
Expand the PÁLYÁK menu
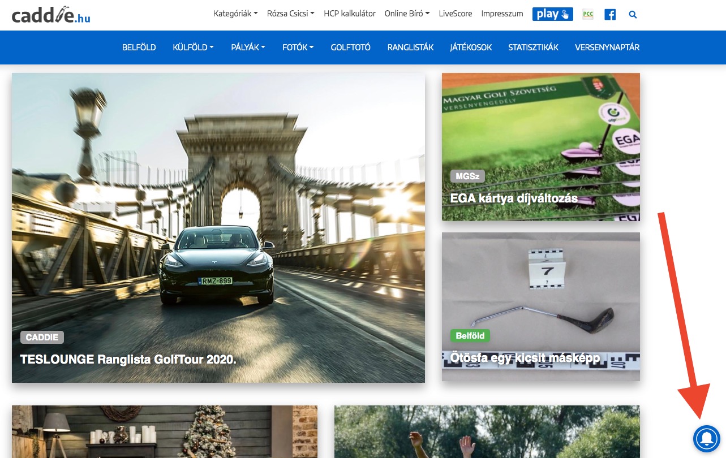248,47
